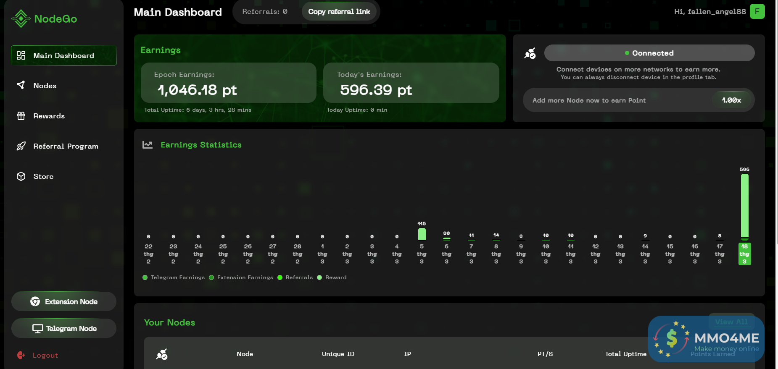Visit the Store page
778x369 pixels.
click(x=64, y=176)
